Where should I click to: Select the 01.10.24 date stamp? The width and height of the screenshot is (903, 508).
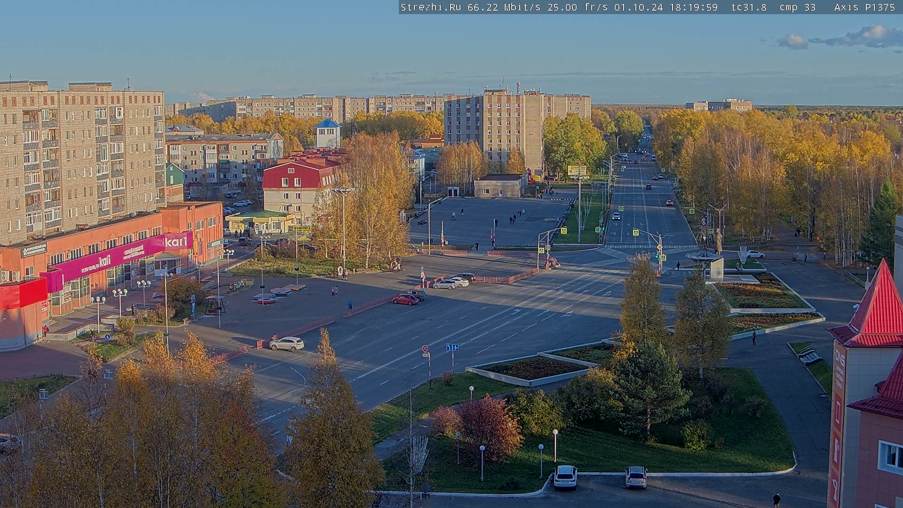638,7
